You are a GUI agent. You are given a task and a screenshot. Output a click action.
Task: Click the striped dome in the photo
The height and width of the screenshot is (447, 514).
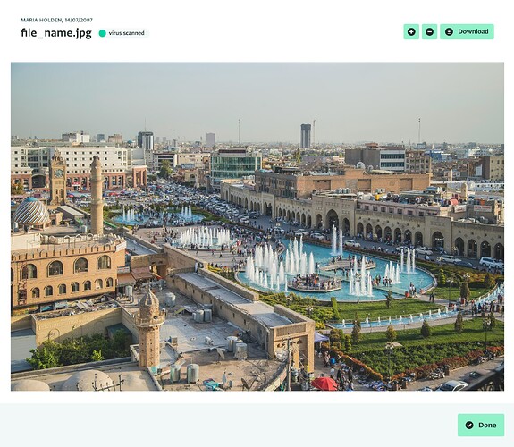[x=31, y=212]
